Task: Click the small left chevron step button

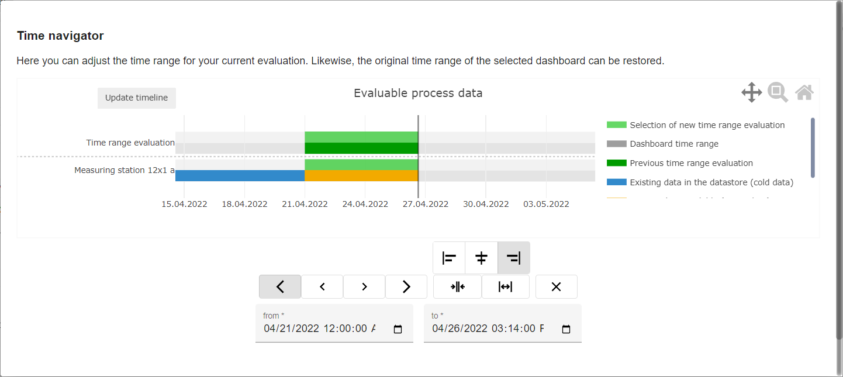Action: point(322,287)
